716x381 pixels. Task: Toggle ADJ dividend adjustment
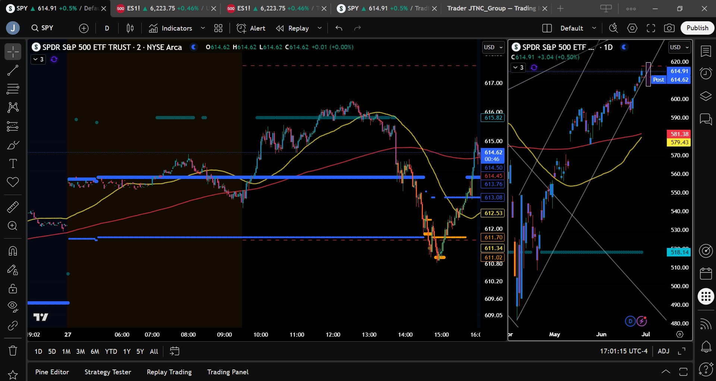pyautogui.click(x=663, y=351)
